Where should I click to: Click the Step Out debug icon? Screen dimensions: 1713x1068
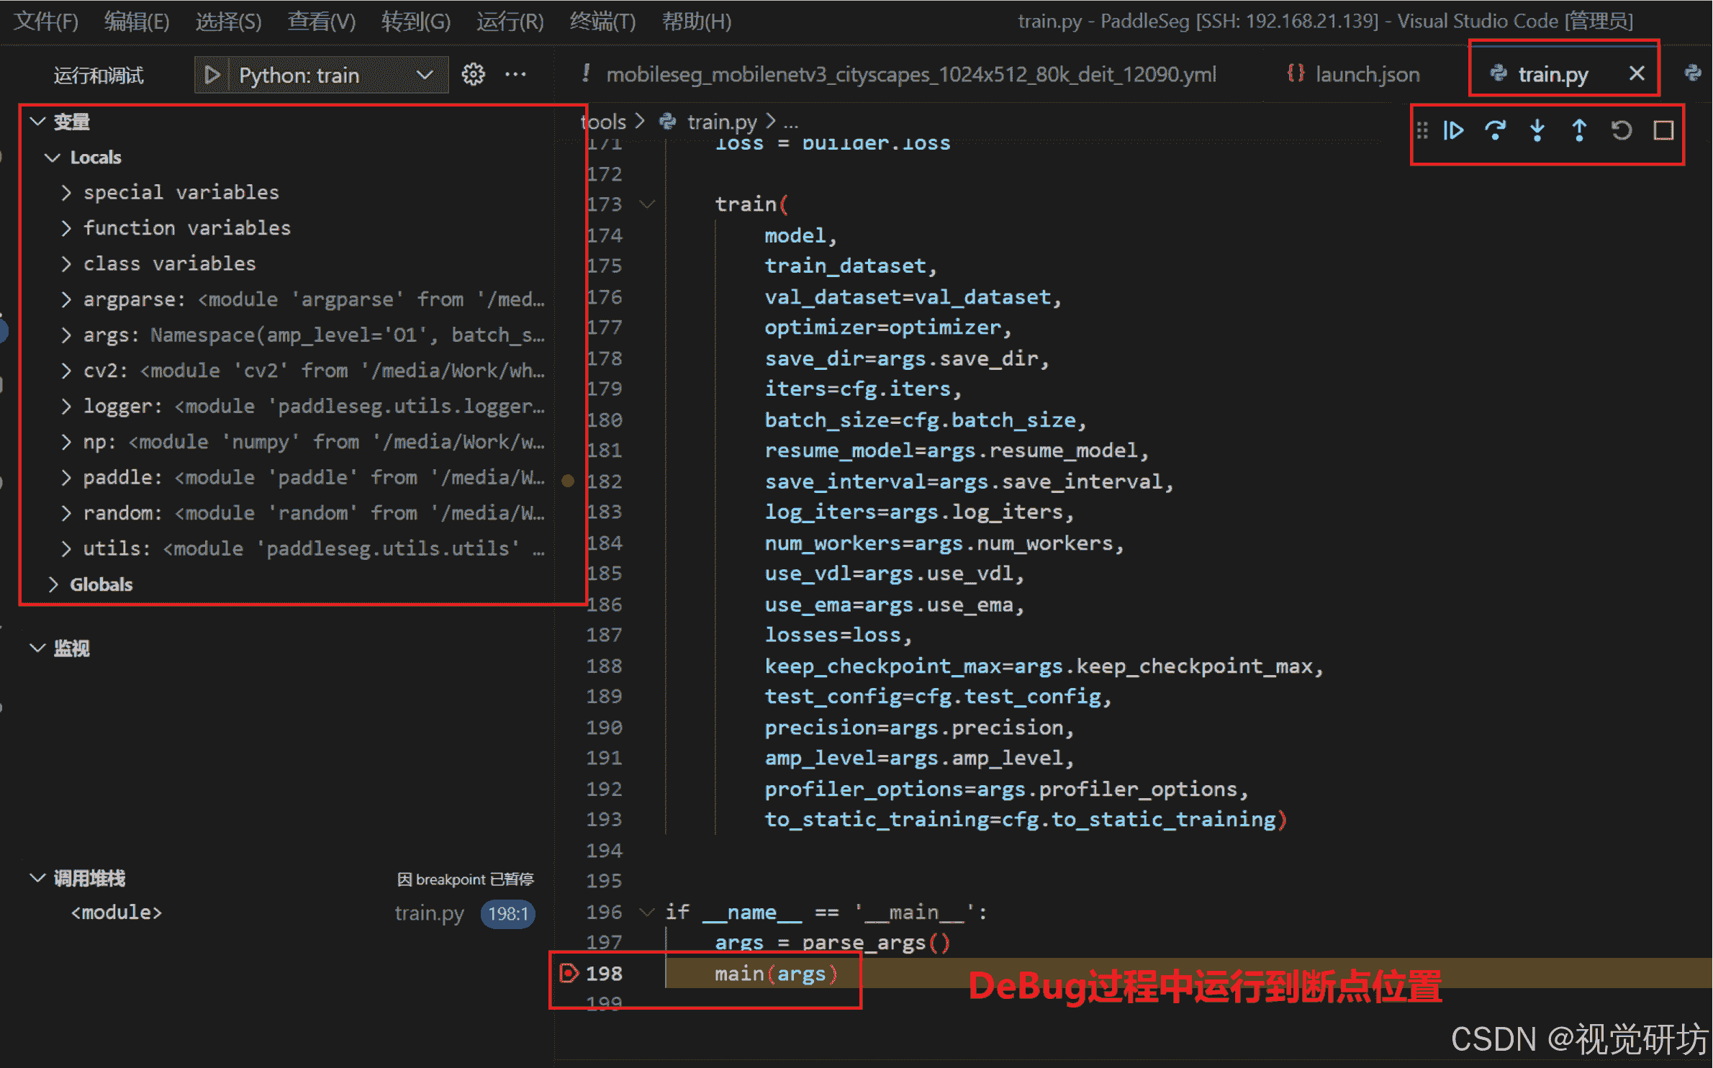pos(1578,131)
